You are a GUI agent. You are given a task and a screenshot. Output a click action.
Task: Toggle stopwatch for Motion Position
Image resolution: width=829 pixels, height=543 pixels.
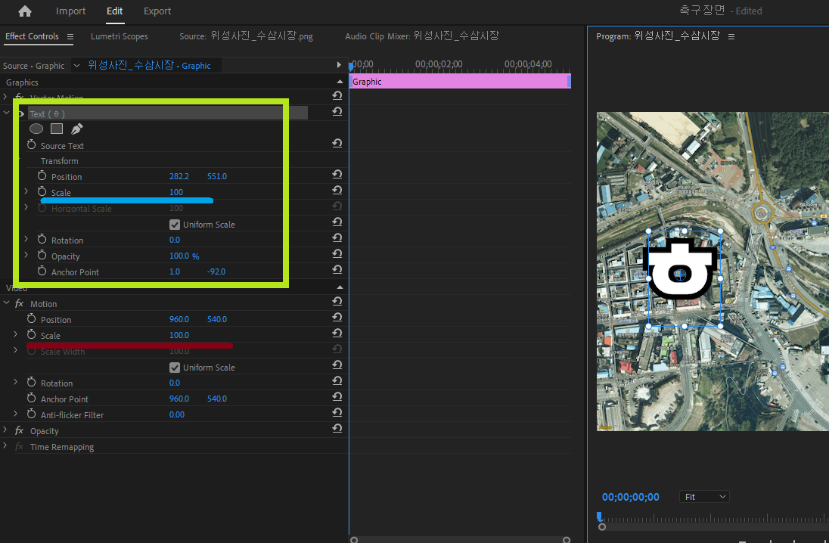pyautogui.click(x=31, y=318)
